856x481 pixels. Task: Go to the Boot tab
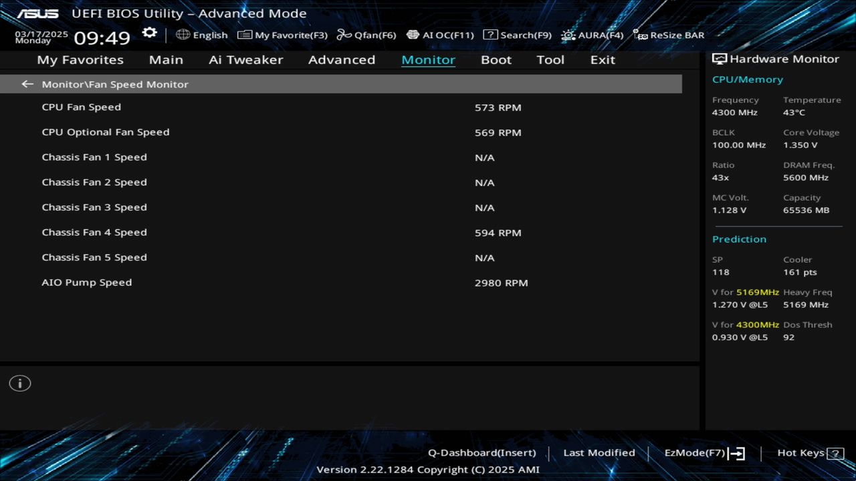coord(496,59)
